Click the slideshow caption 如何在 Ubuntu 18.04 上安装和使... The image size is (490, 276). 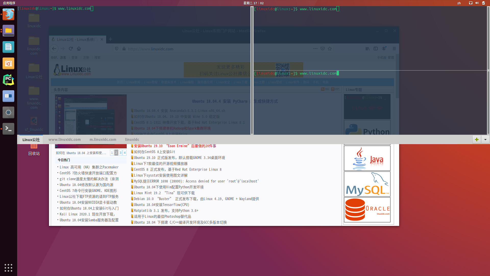point(81,153)
